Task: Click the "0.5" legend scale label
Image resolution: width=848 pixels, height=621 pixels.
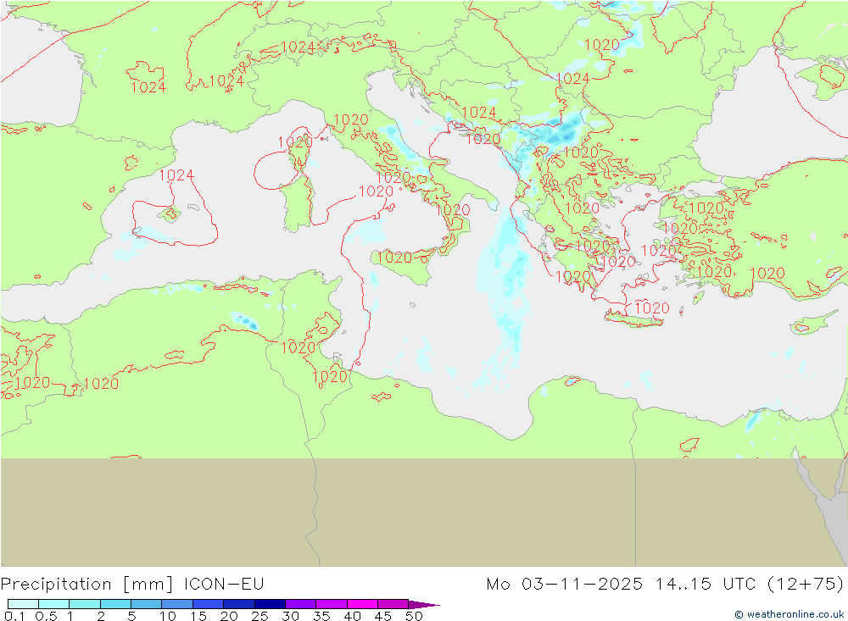Action: (x=46, y=616)
